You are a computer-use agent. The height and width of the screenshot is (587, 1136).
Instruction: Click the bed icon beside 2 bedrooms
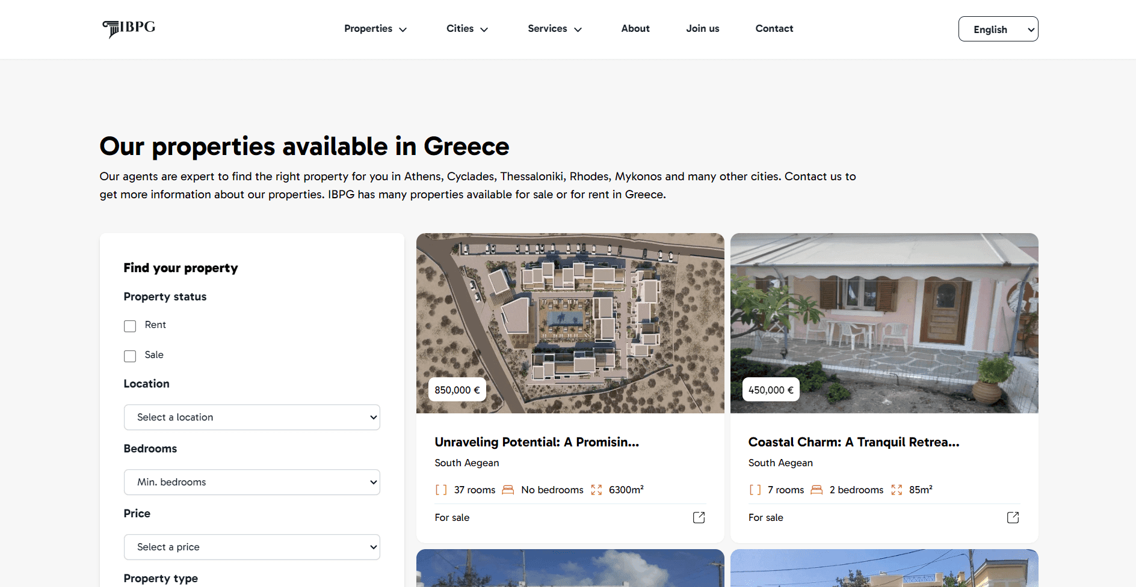click(x=817, y=490)
